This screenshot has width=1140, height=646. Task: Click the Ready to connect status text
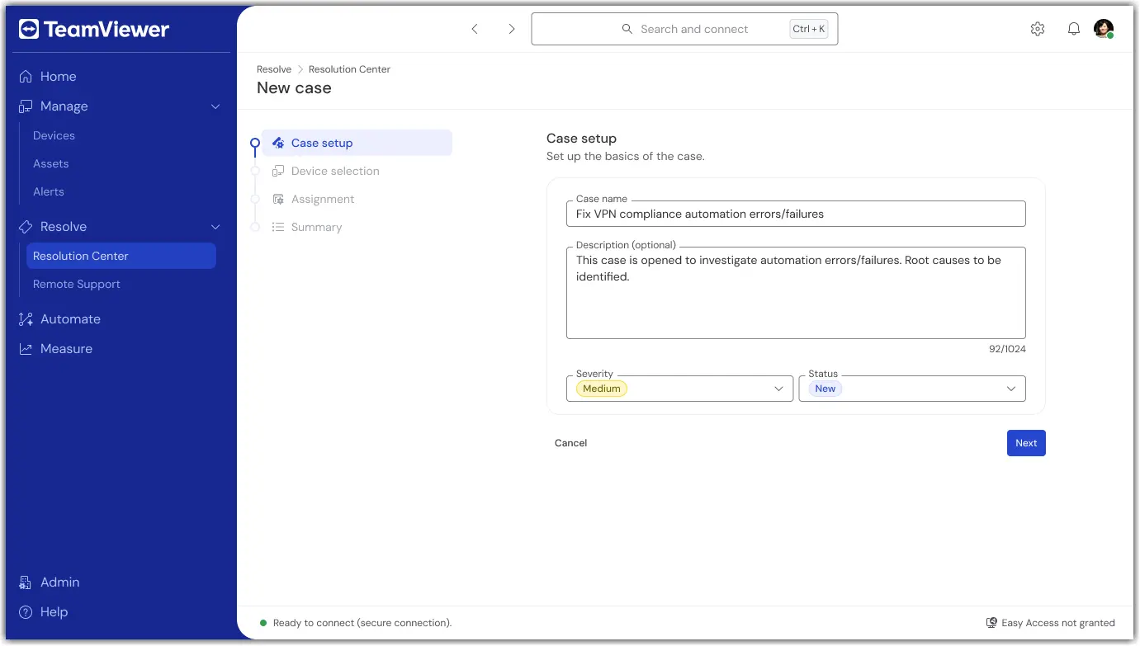point(362,623)
